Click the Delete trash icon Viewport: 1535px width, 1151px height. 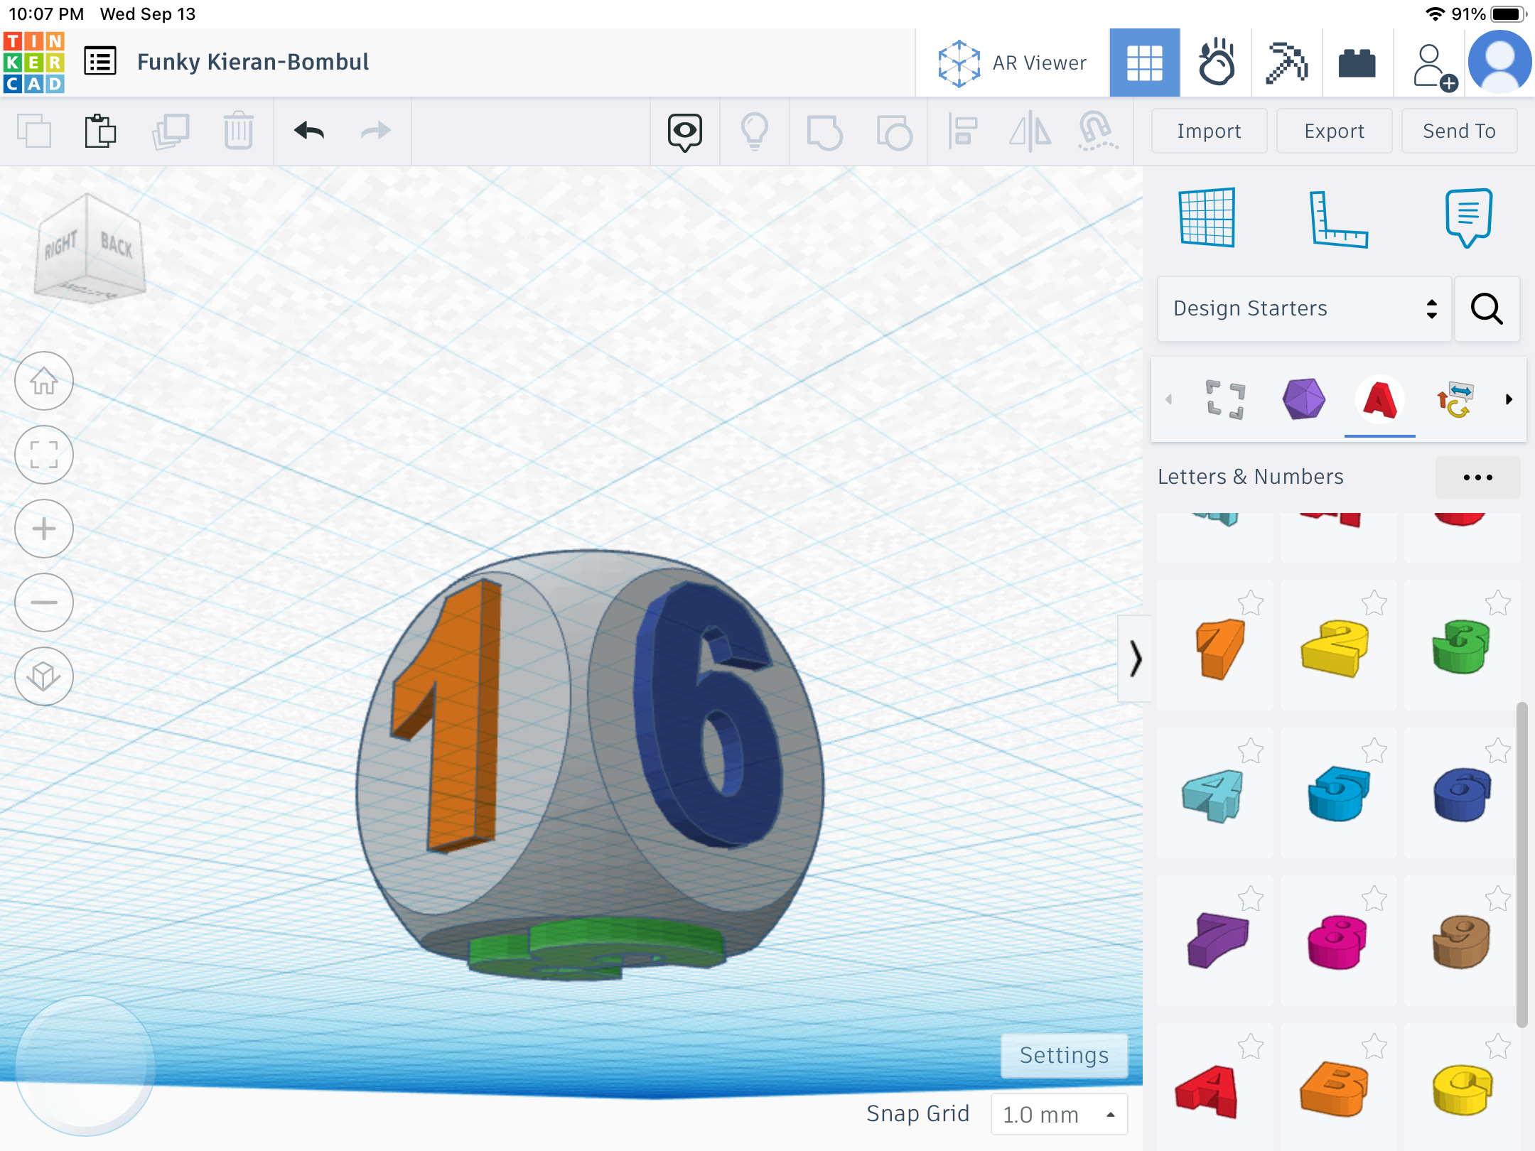point(239,131)
